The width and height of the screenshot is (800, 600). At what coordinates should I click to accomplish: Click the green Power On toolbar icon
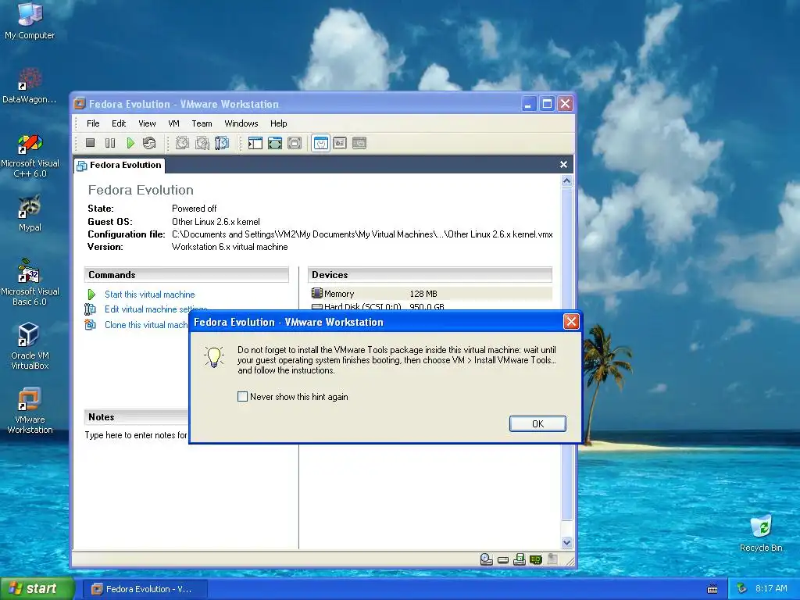coord(130,144)
